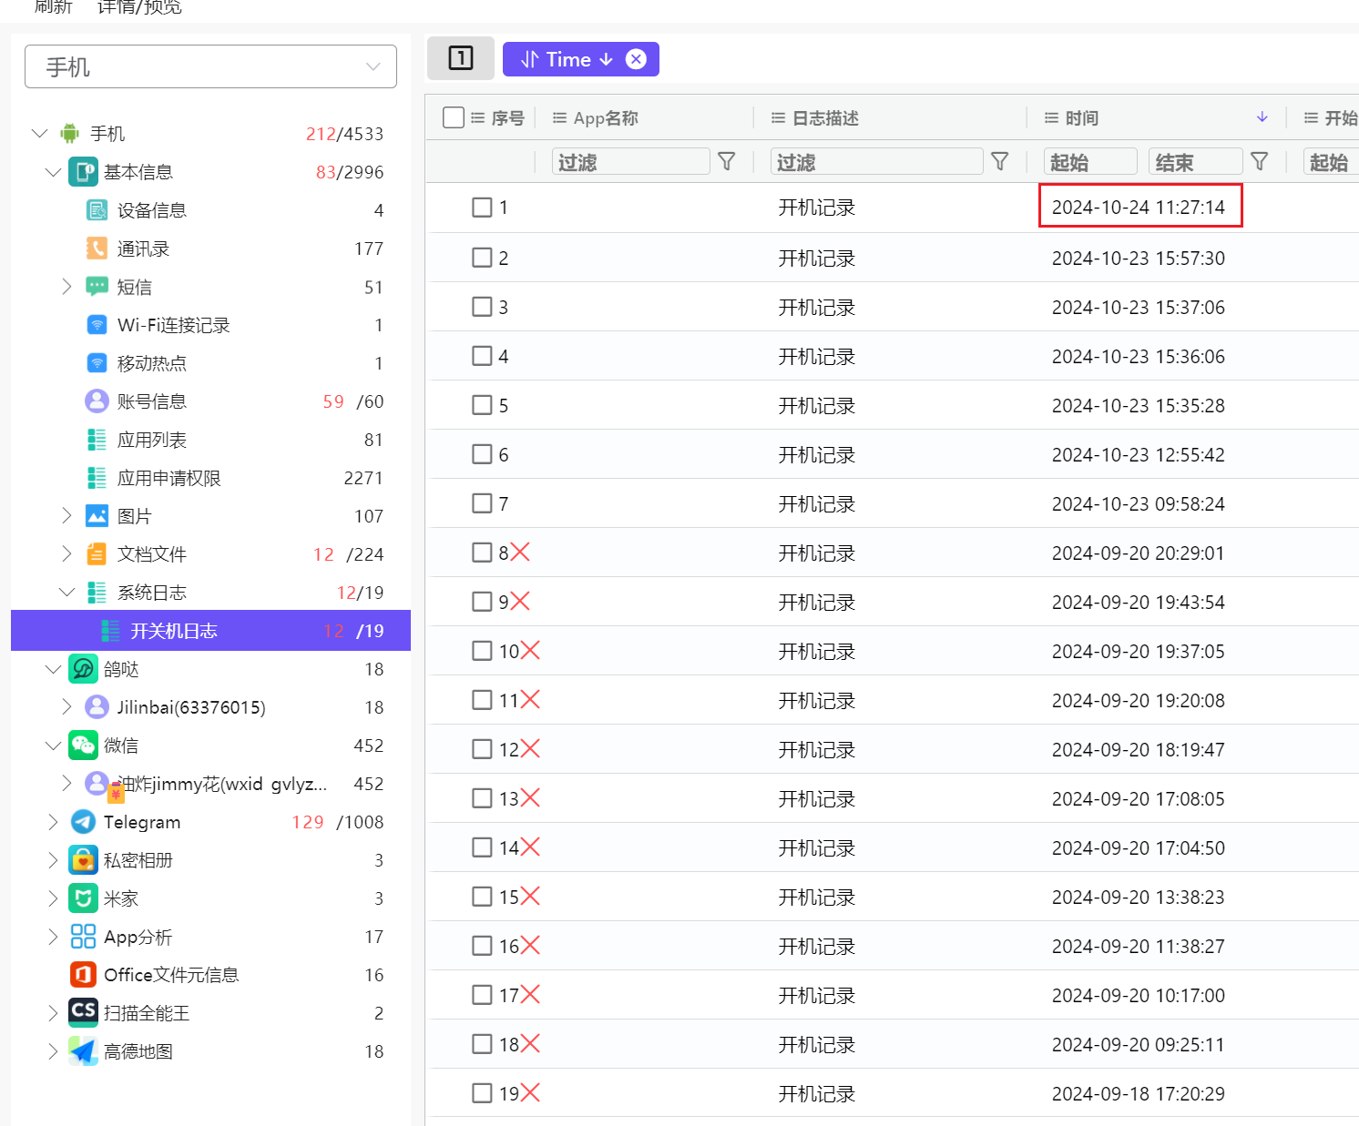
Task: Click the 扫描全能王 CS icon
Action: point(83,1013)
